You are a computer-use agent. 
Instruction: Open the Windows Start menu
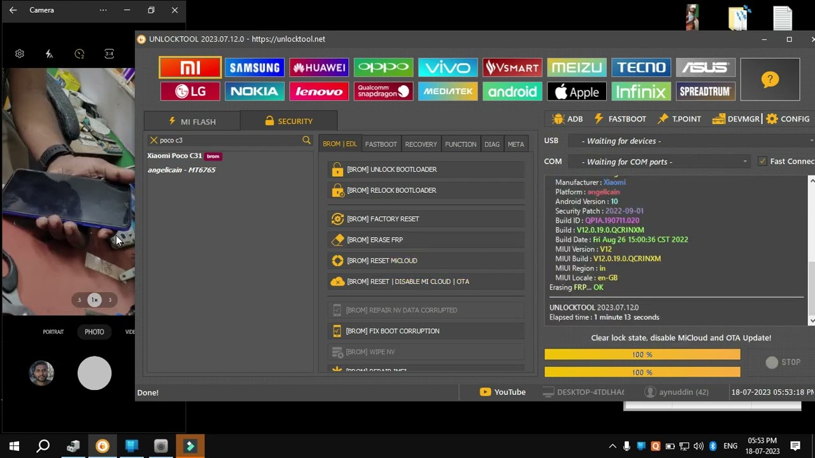pos(14,446)
